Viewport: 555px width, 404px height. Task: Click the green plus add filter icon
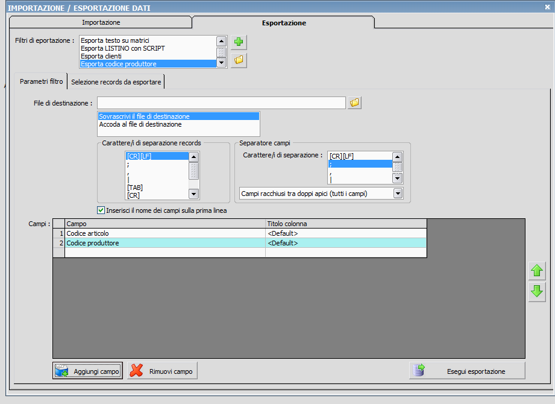[x=239, y=42]
